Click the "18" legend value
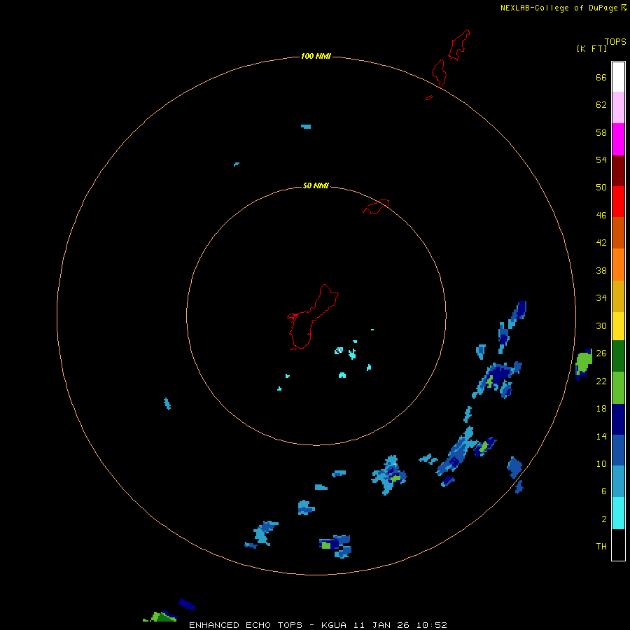This screenshot has width=630, height=630. coord(601,409)
